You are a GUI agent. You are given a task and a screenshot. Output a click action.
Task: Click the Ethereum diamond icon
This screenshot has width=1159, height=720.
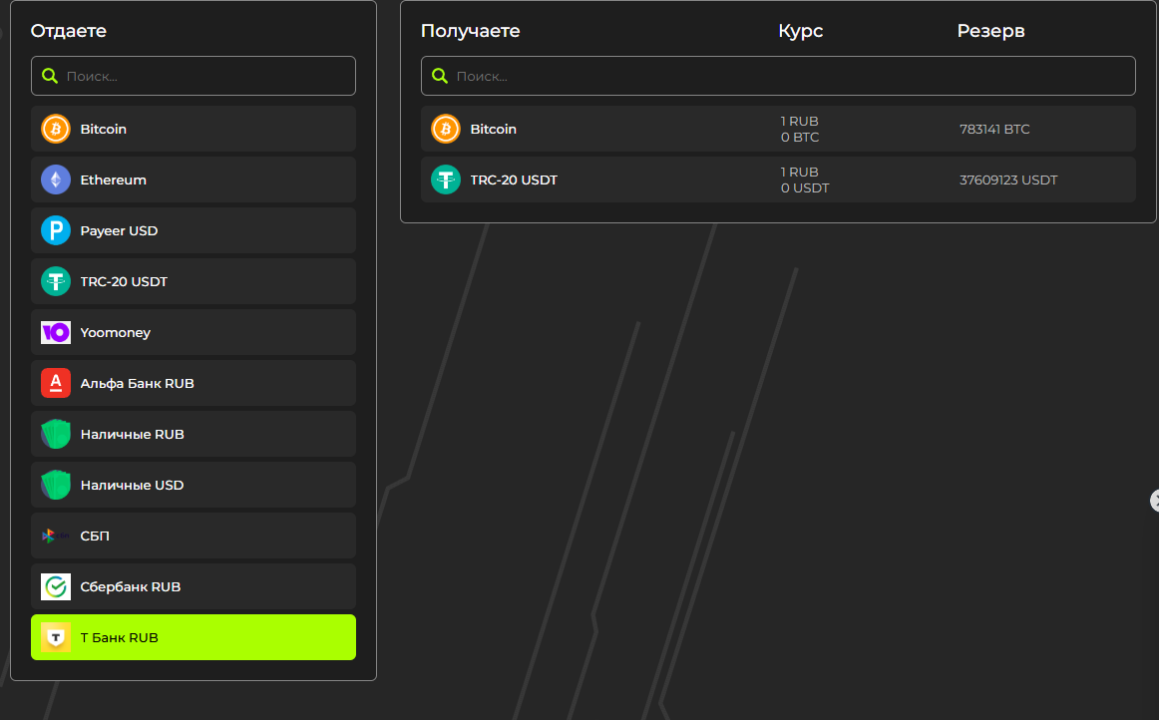click(56, 180)
